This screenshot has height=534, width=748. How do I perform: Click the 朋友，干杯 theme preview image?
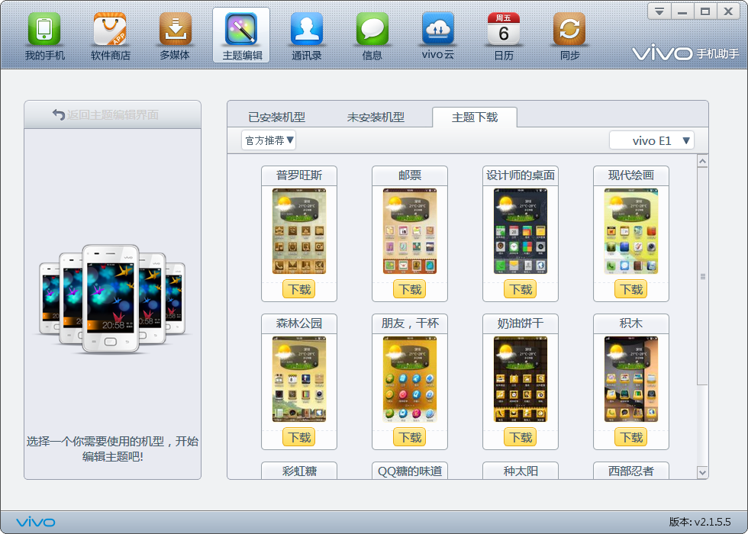[x=410, y=380]
